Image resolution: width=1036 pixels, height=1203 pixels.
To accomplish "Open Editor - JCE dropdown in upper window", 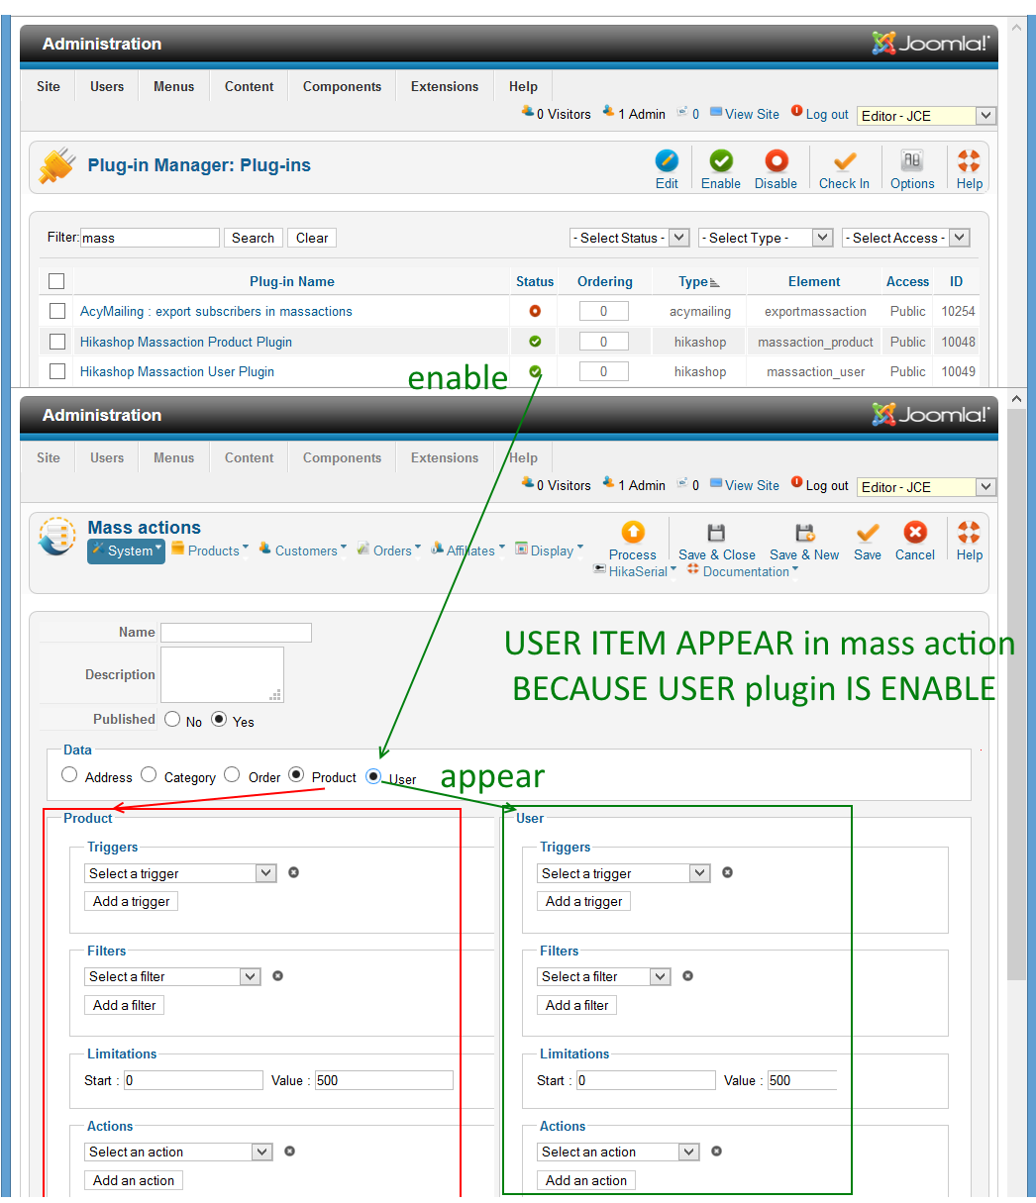I will pos(926,116).
